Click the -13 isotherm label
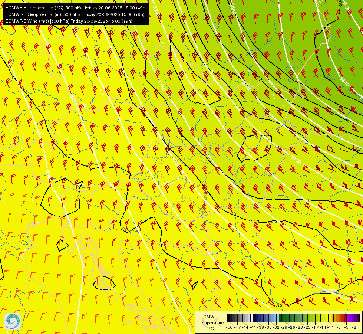This screenshot has height=334, width=363. [256, 222]
